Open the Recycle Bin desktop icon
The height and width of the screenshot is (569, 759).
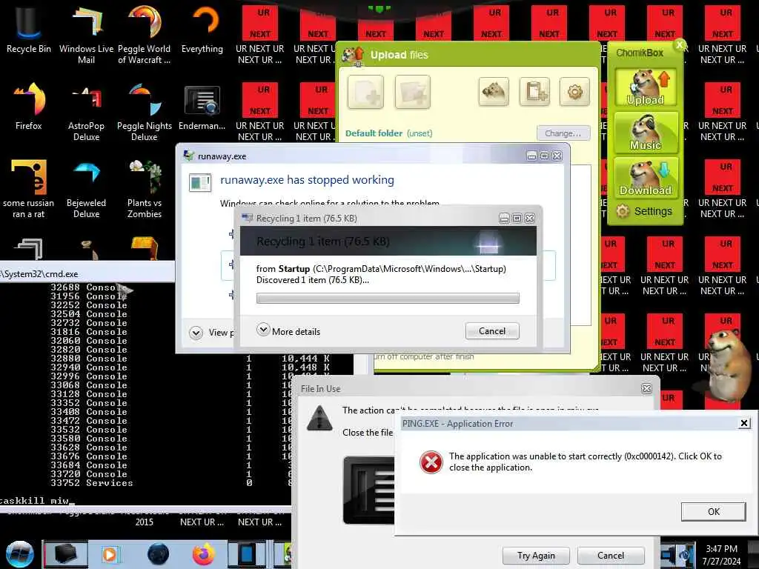tap(29, 29)
